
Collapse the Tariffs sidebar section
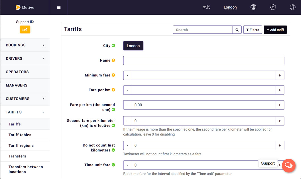(25, 112)
